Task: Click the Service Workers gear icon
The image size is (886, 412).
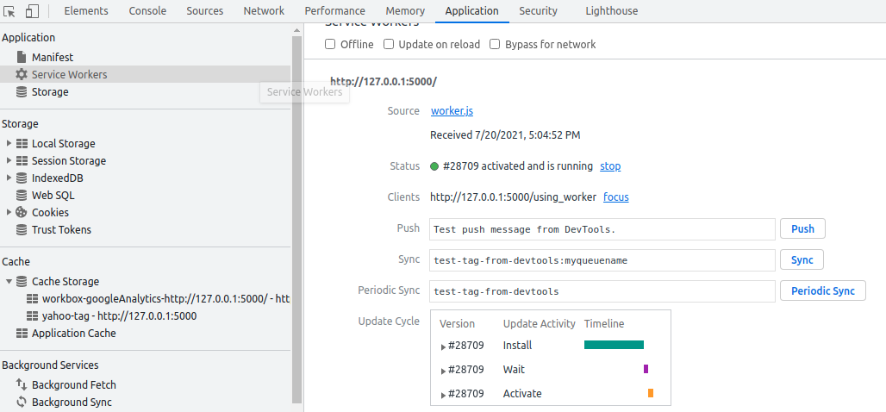Action: click(22, 74)
